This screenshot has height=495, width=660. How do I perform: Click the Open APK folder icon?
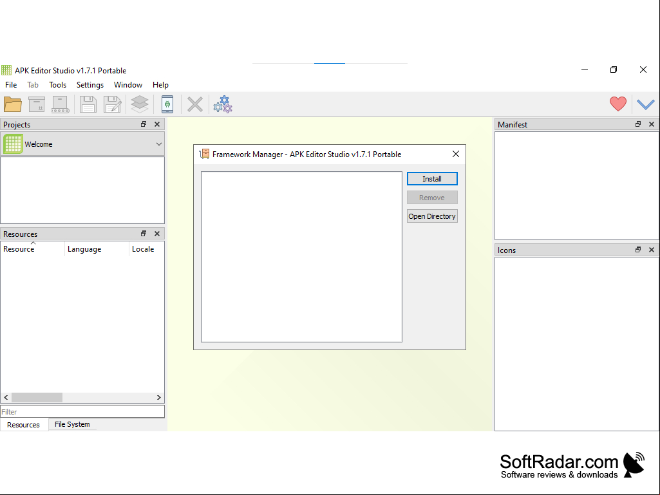tap(13, 104)
